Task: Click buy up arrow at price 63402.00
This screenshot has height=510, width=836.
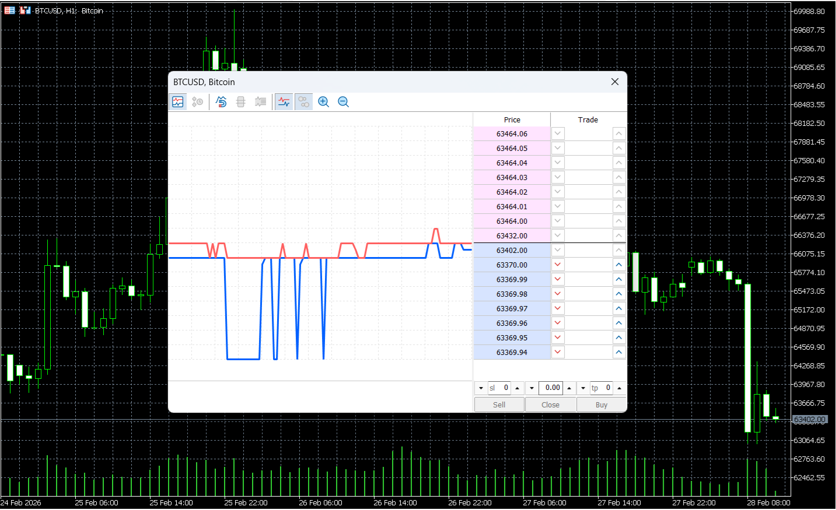Action: (x=619, y=250)
